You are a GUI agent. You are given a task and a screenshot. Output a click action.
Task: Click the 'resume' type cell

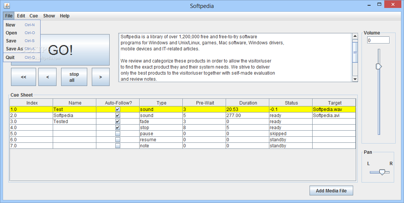(x=161, y=140)
